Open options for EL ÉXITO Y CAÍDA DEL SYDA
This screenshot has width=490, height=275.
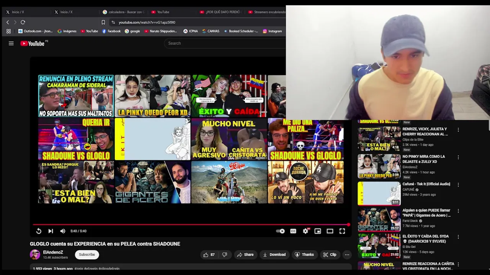[x=458, y=237]
